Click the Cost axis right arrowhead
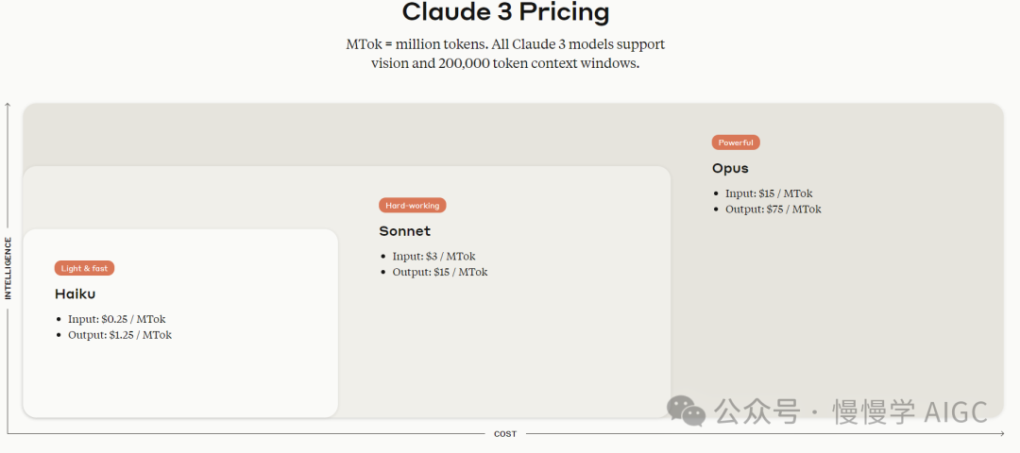The height and width of the screenshot is (453, 1020). (1000, 433)
